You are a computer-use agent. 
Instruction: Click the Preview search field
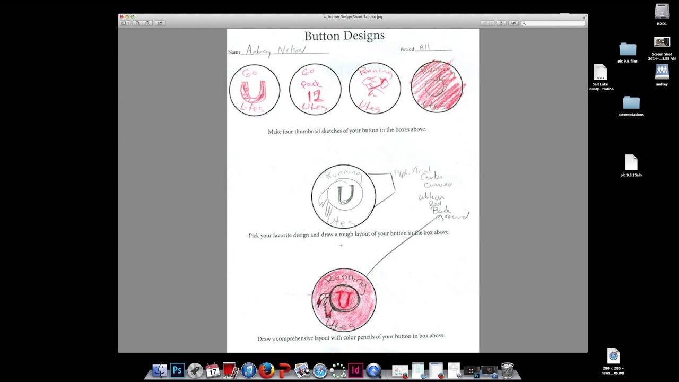coord(553,23)
